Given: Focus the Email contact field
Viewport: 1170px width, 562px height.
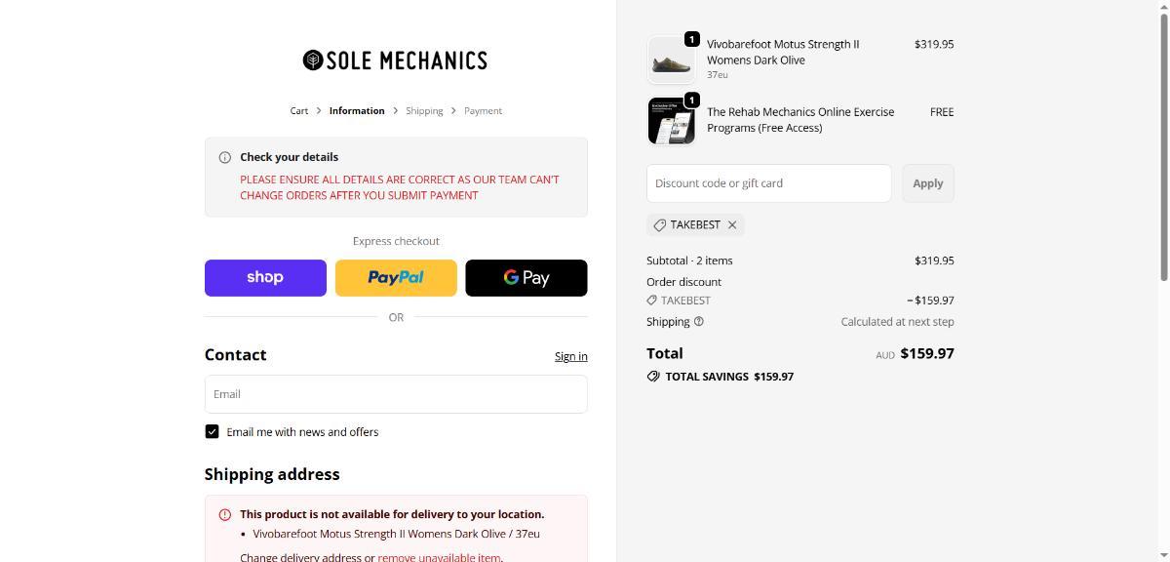Looking at the screenshot, I should 396,394.
